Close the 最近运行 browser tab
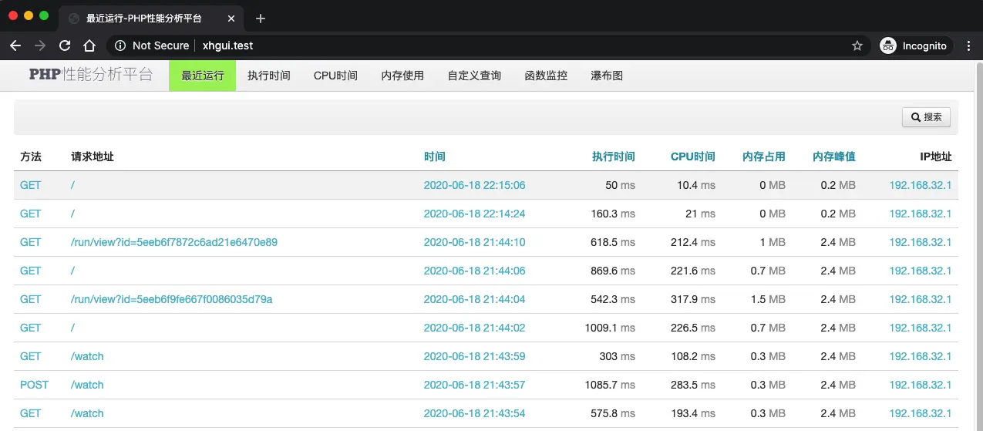 [231, 19]
